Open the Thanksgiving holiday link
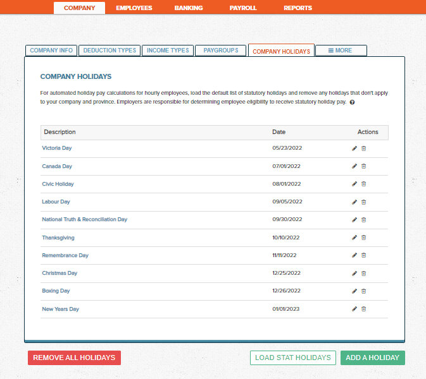This screenshot has height=379, width=426. pos(58,238)
